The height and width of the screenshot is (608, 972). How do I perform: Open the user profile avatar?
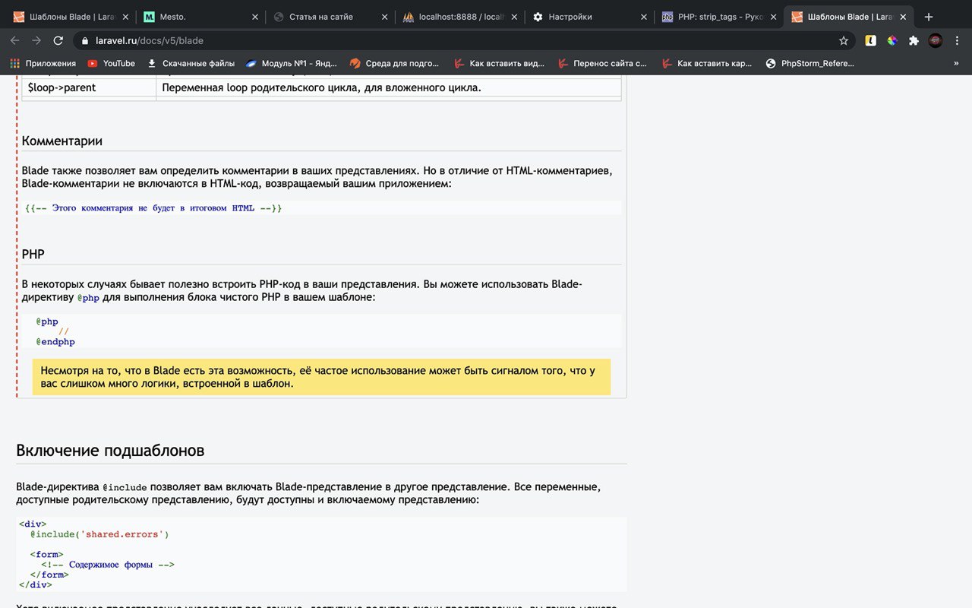(x=936, y=40)
